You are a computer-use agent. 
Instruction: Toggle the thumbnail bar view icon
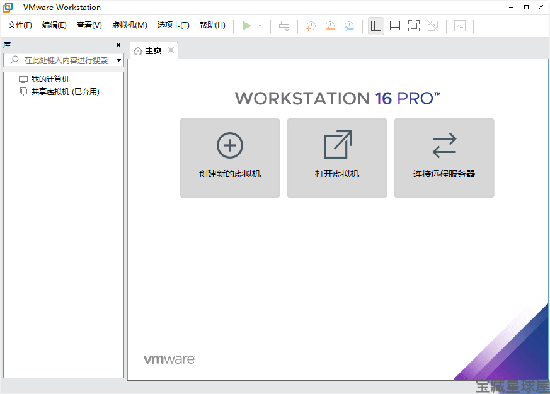coord(395,26)
